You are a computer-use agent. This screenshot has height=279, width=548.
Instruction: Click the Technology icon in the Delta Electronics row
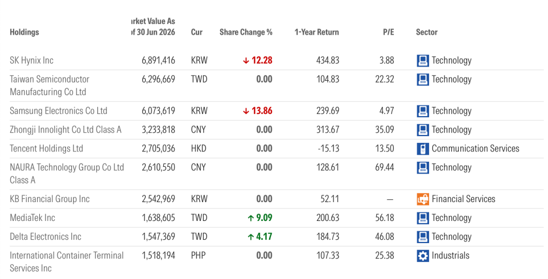tap(423, 237)
